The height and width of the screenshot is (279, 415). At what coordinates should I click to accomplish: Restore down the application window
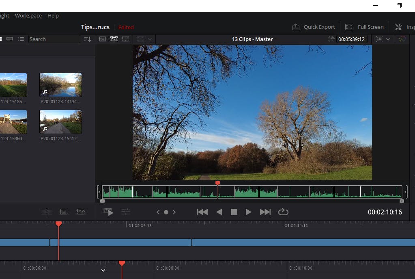coord(399,6)
